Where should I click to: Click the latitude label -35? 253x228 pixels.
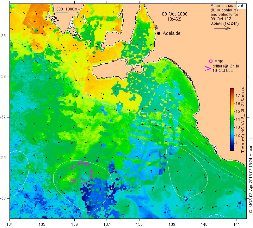tap(3, 36)
